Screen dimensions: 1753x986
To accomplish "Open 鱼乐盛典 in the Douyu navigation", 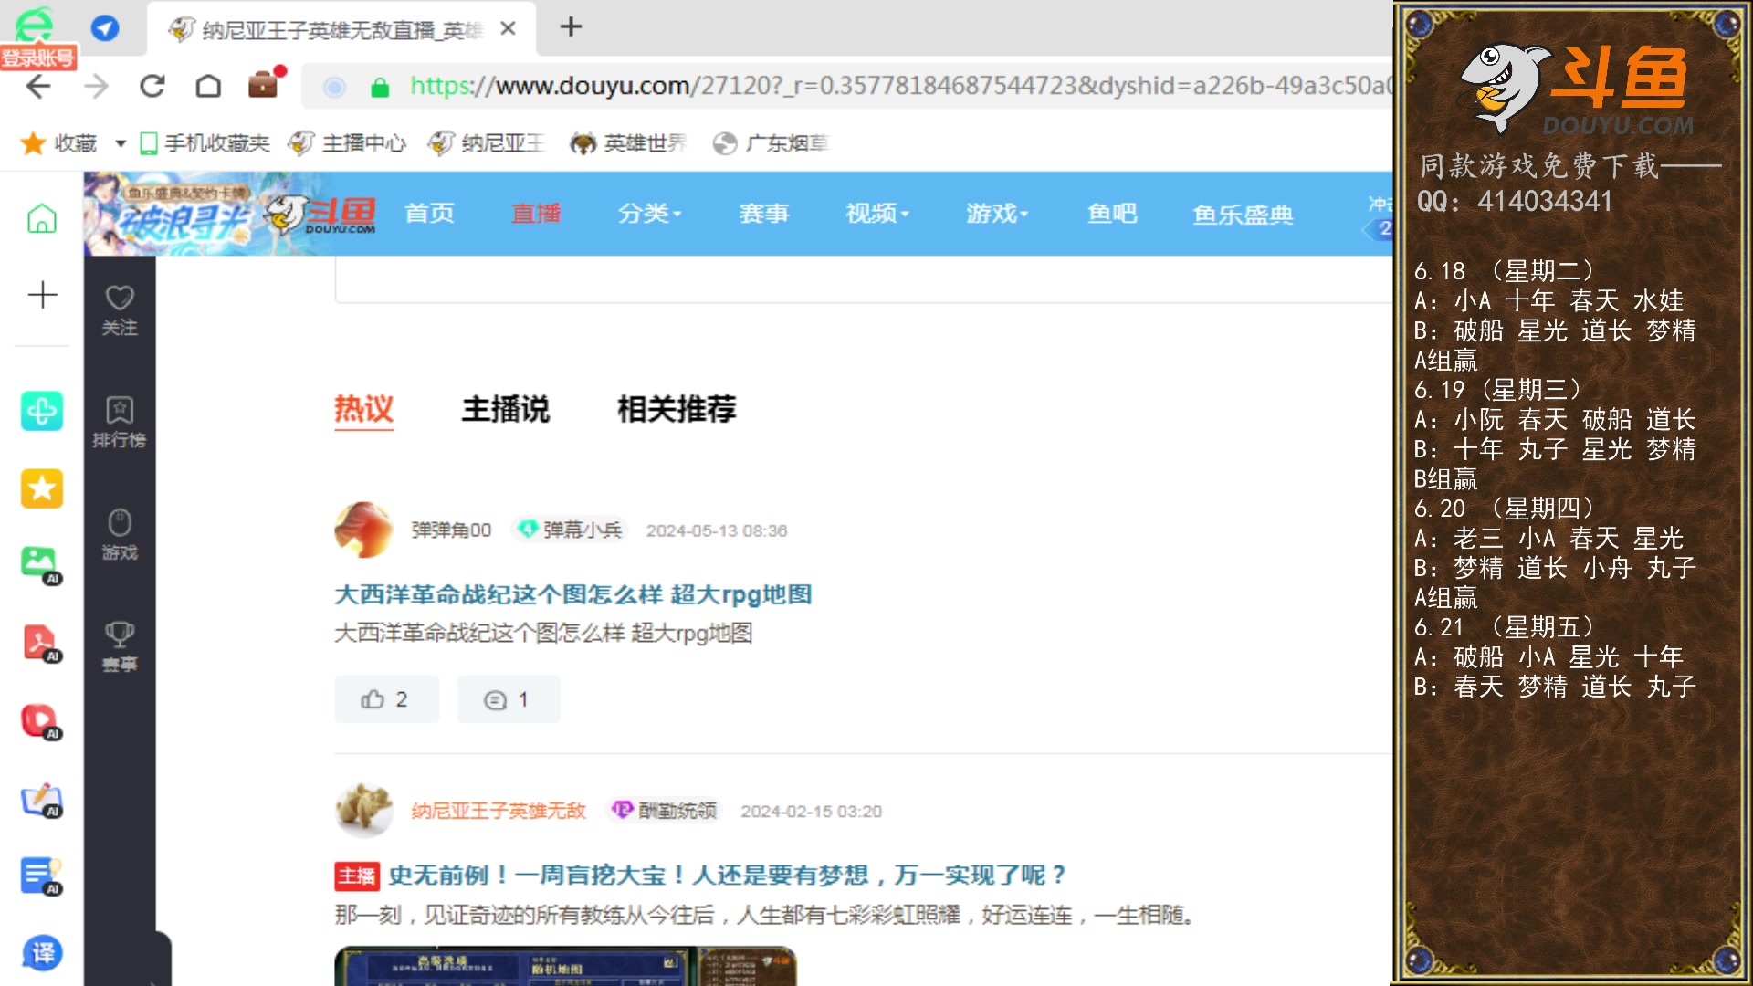I will 1243,214.
